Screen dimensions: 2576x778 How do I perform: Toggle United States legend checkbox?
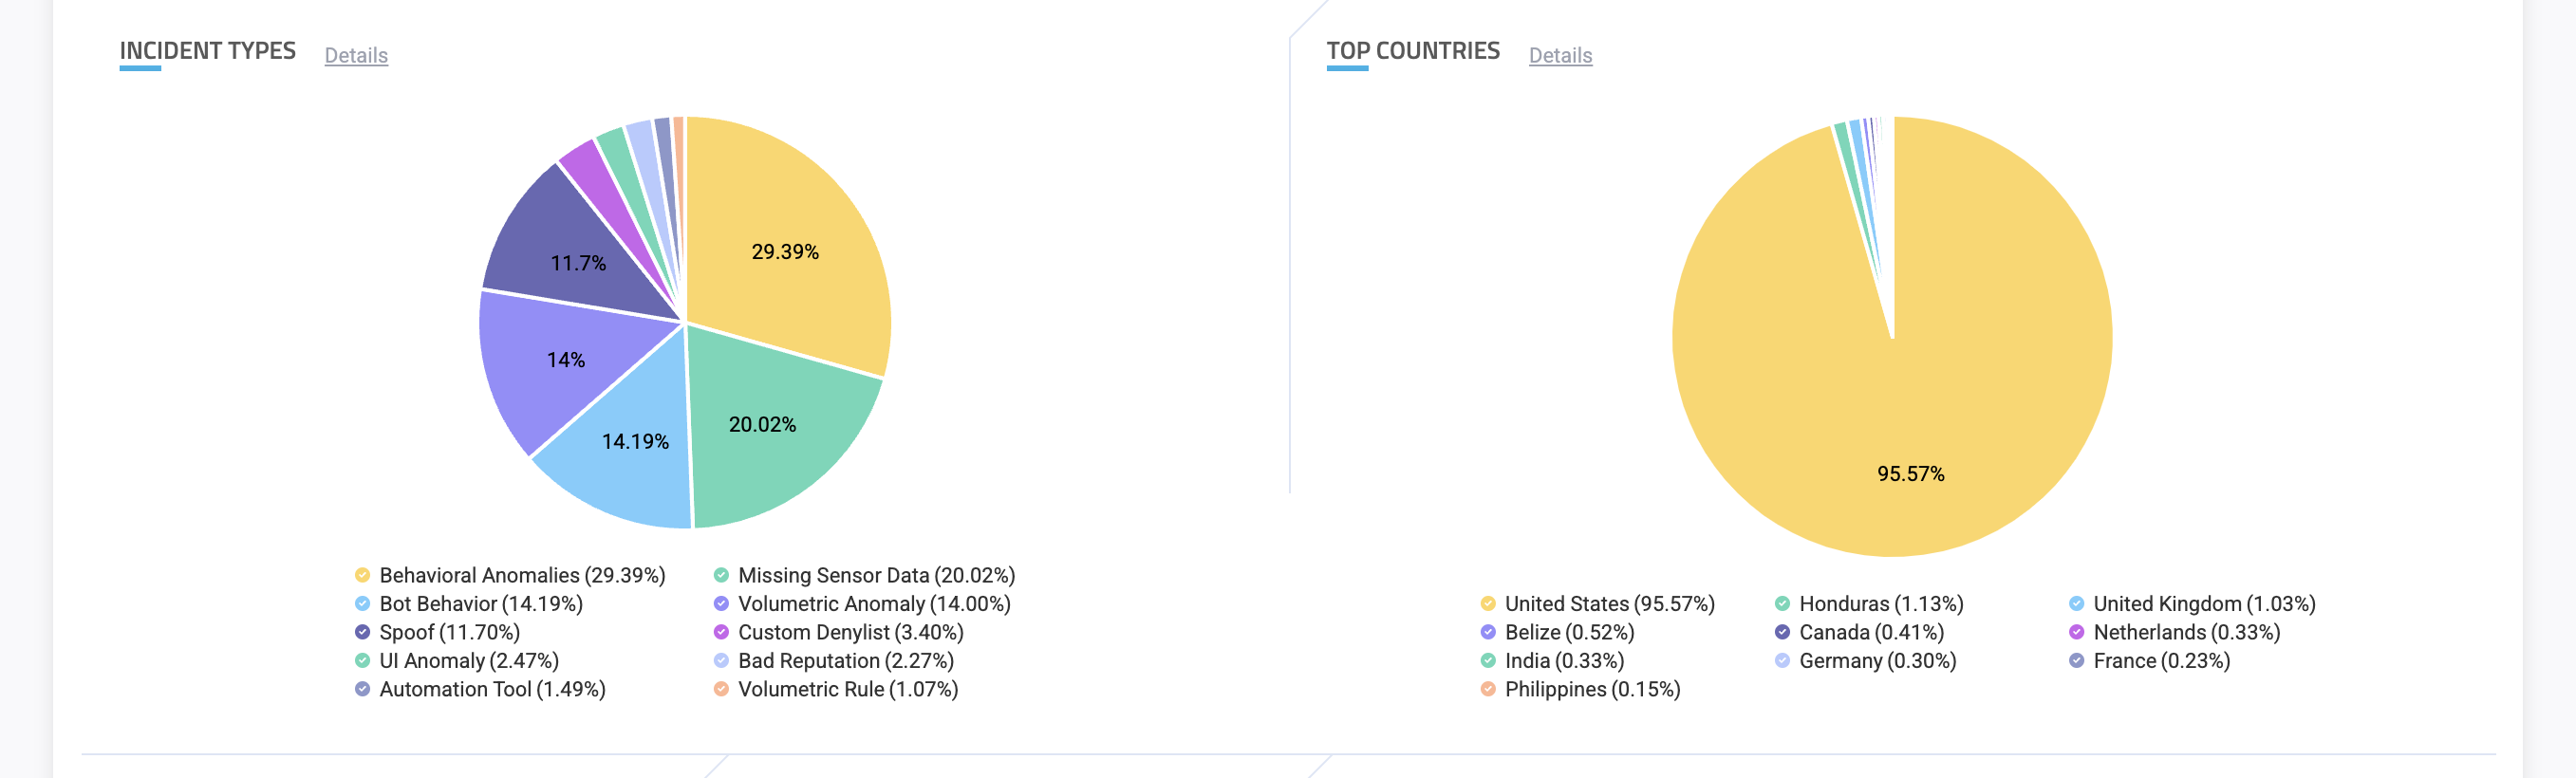click(x=1488, y=604)
